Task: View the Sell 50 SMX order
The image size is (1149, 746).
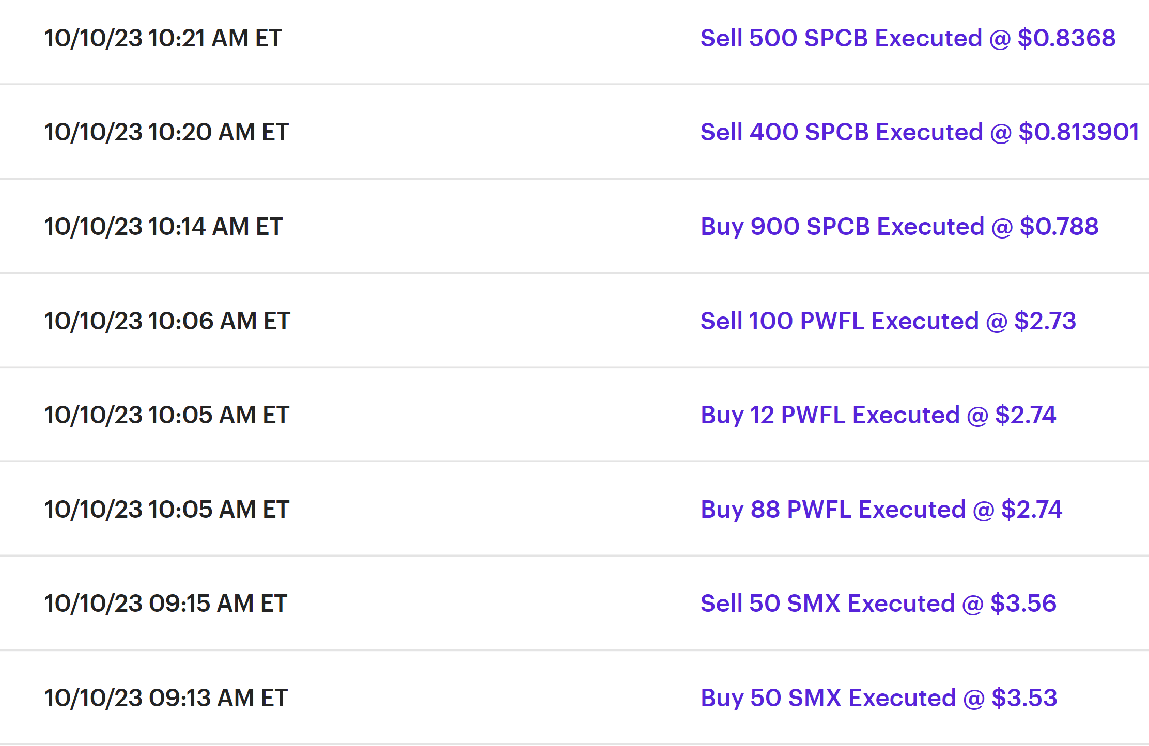Action: click(x=878, y=604)
